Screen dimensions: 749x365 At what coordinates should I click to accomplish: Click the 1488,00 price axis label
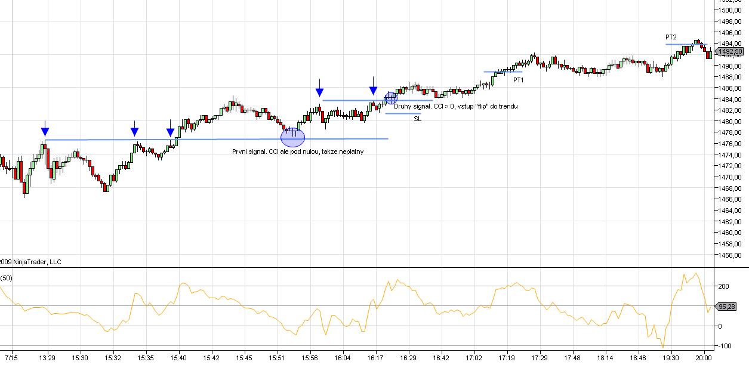point(730,77)
